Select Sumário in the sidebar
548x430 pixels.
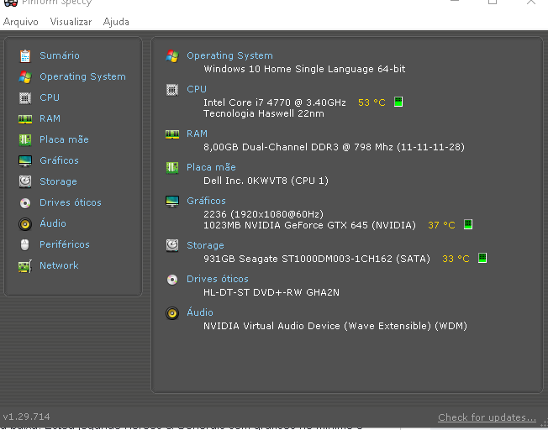click(x=60, y=55)
